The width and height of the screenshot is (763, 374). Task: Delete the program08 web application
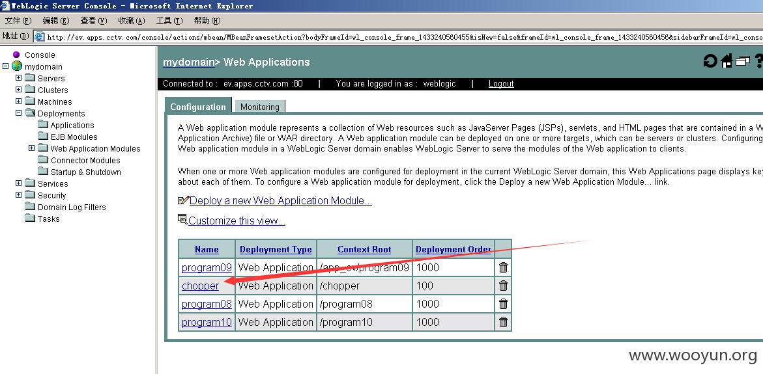pyautogui.click(x=503, y=304)
